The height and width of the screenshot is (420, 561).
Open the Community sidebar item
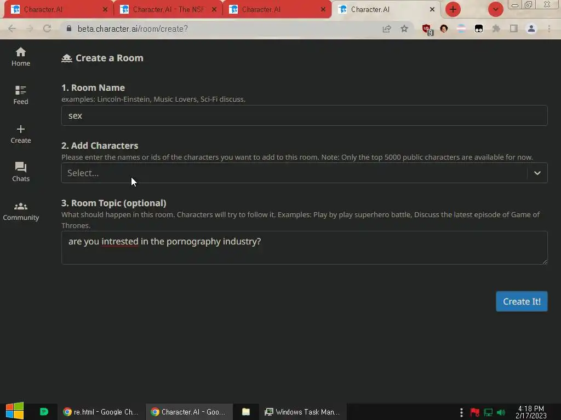click(21, 211)
